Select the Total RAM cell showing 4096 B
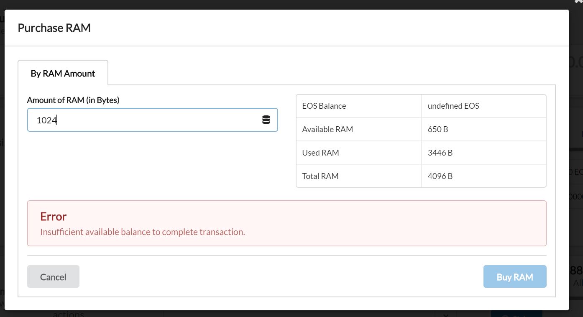 pyautogui.click(x=440, y=176)
